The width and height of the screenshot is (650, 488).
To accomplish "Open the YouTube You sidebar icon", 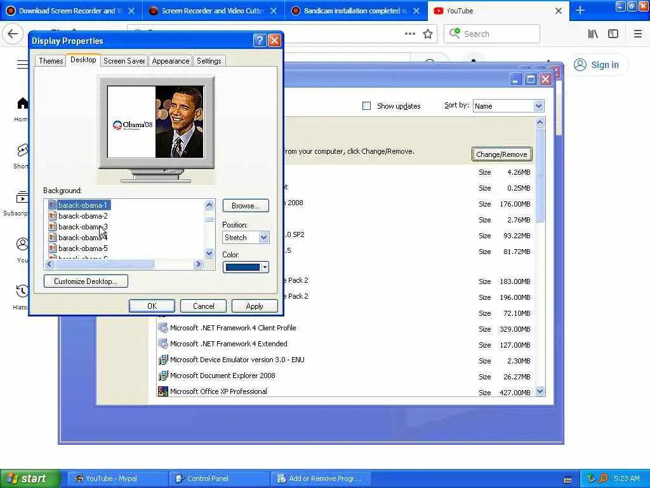I will click(x=22, y=244).
